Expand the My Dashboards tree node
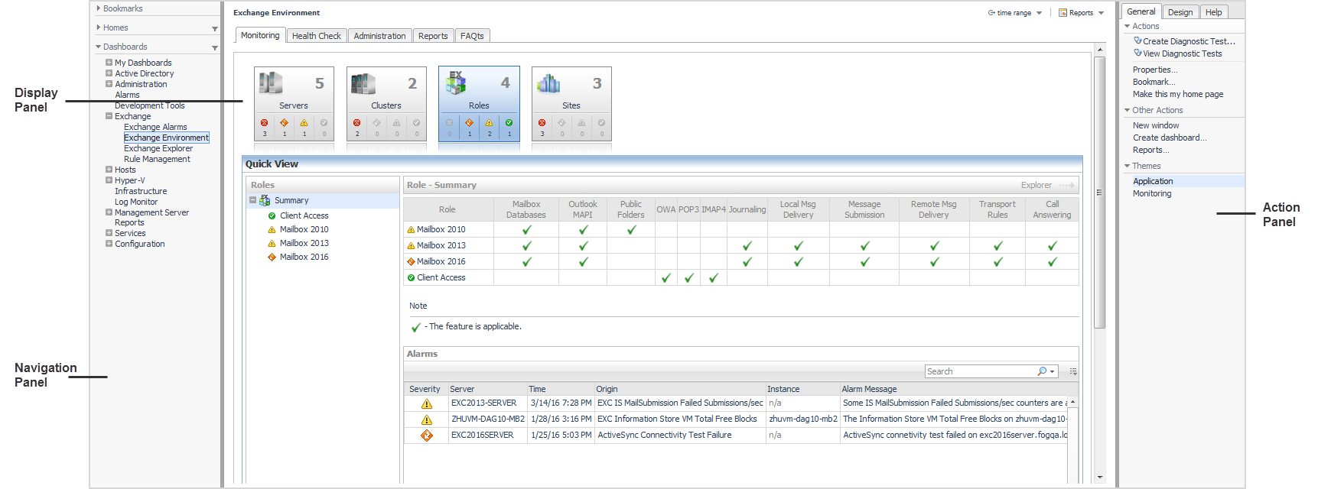This screenshot has height=489, width=1318. pyautogui.click(x=109, y=63)
